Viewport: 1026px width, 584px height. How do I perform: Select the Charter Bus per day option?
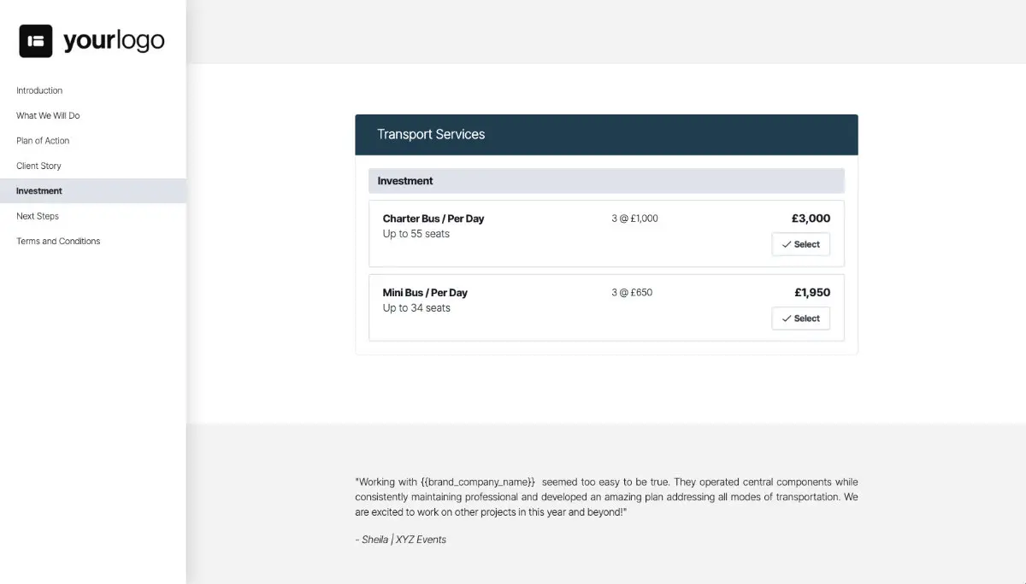801,244
